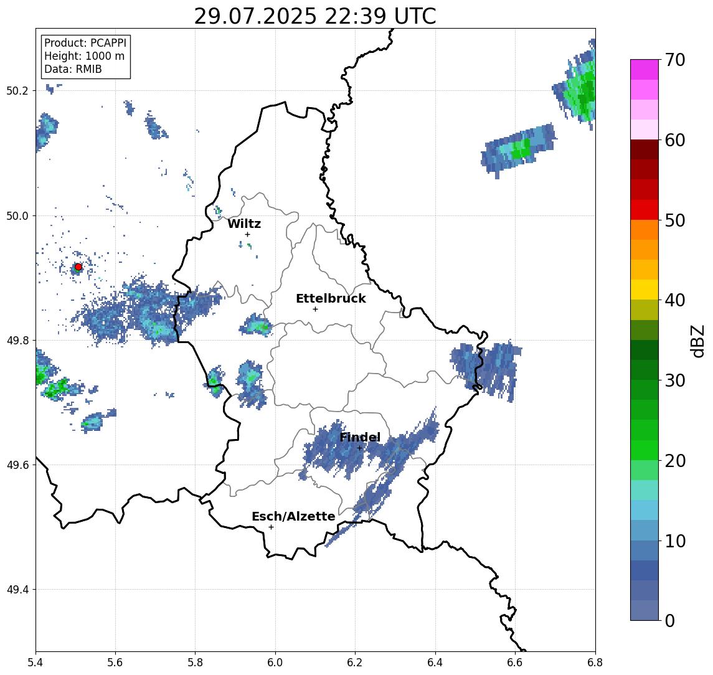Click the longitude tick label 5.6
Screen dimensions: 713x675
point(115,663)
